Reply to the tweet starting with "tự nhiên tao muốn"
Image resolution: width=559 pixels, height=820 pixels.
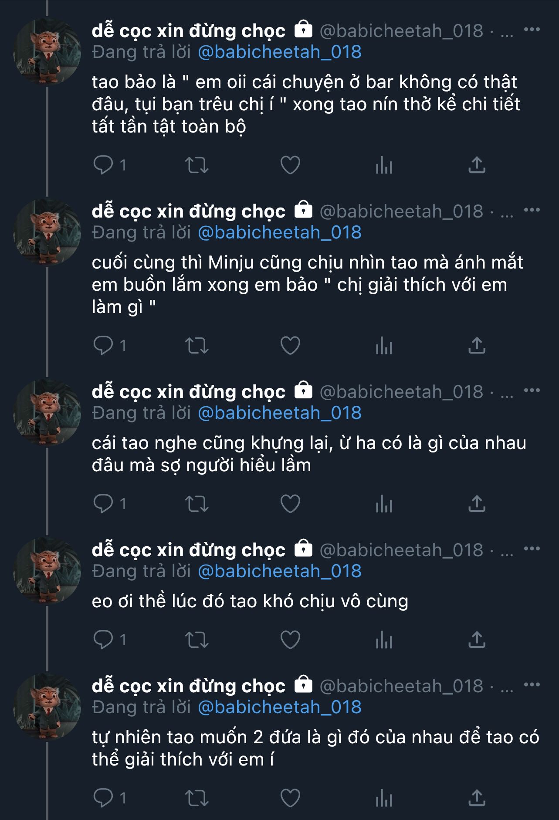click(103, 798)
